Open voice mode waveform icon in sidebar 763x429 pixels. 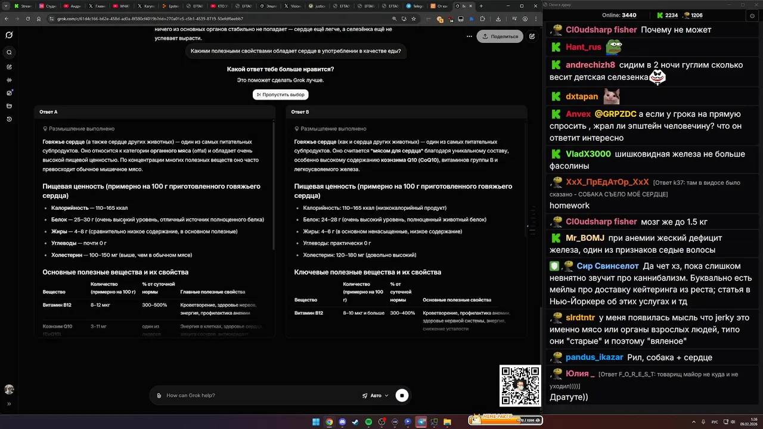pyautogui.click(x=9, y=80)
